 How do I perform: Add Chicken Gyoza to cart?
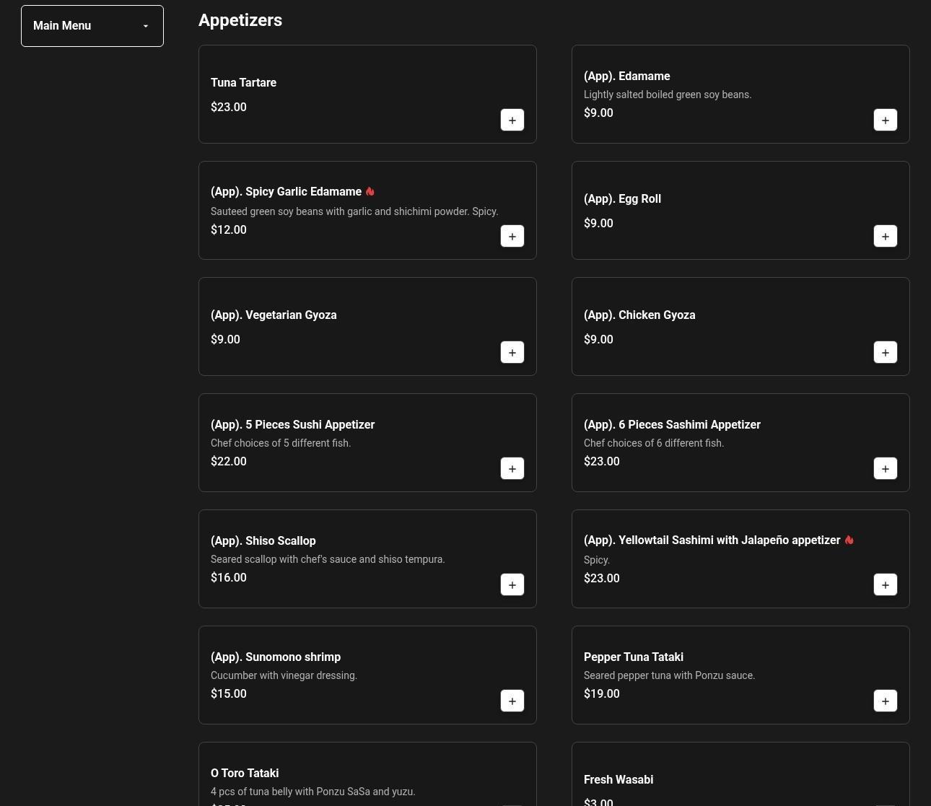(x=885, y=353)
